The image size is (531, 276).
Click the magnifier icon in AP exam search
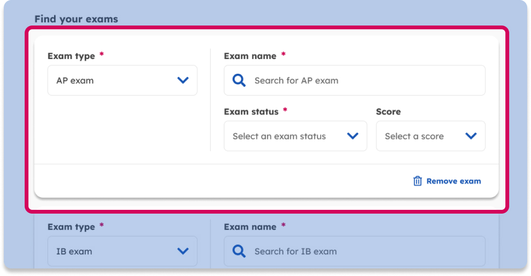[239, 80]
